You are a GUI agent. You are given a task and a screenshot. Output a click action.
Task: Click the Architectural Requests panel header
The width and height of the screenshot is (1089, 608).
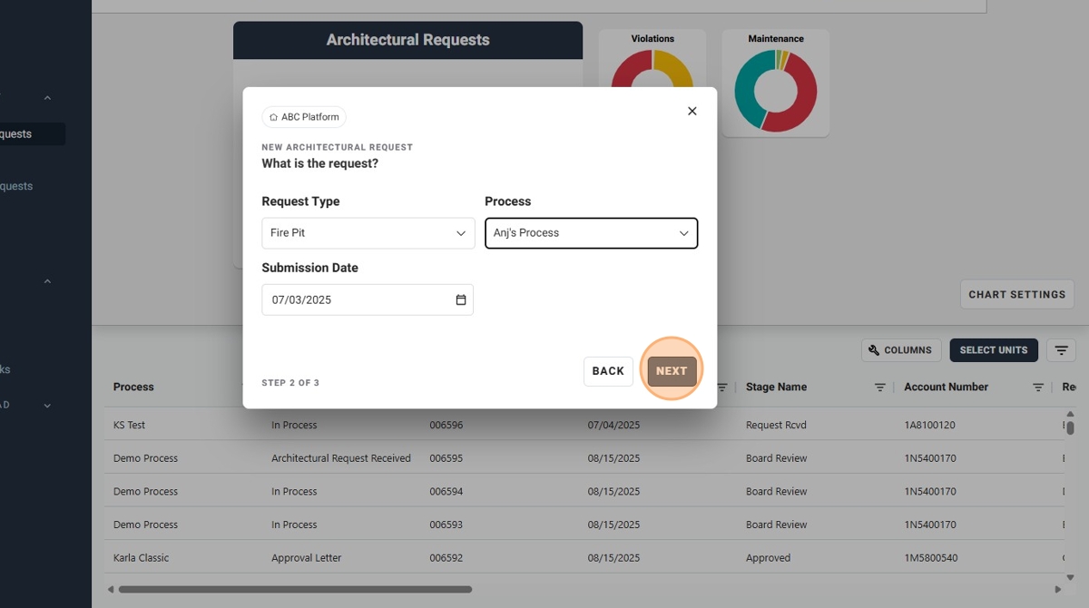pyautogui.click(x=407, y=40)
